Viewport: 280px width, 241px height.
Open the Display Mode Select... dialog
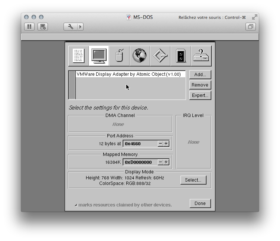(x=193, y=180)
